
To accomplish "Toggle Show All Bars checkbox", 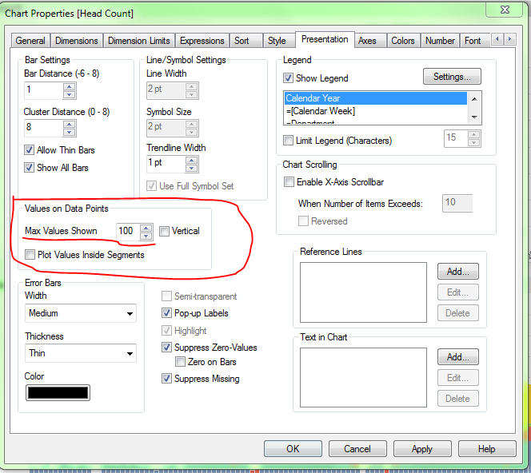I will coord(29,168).
